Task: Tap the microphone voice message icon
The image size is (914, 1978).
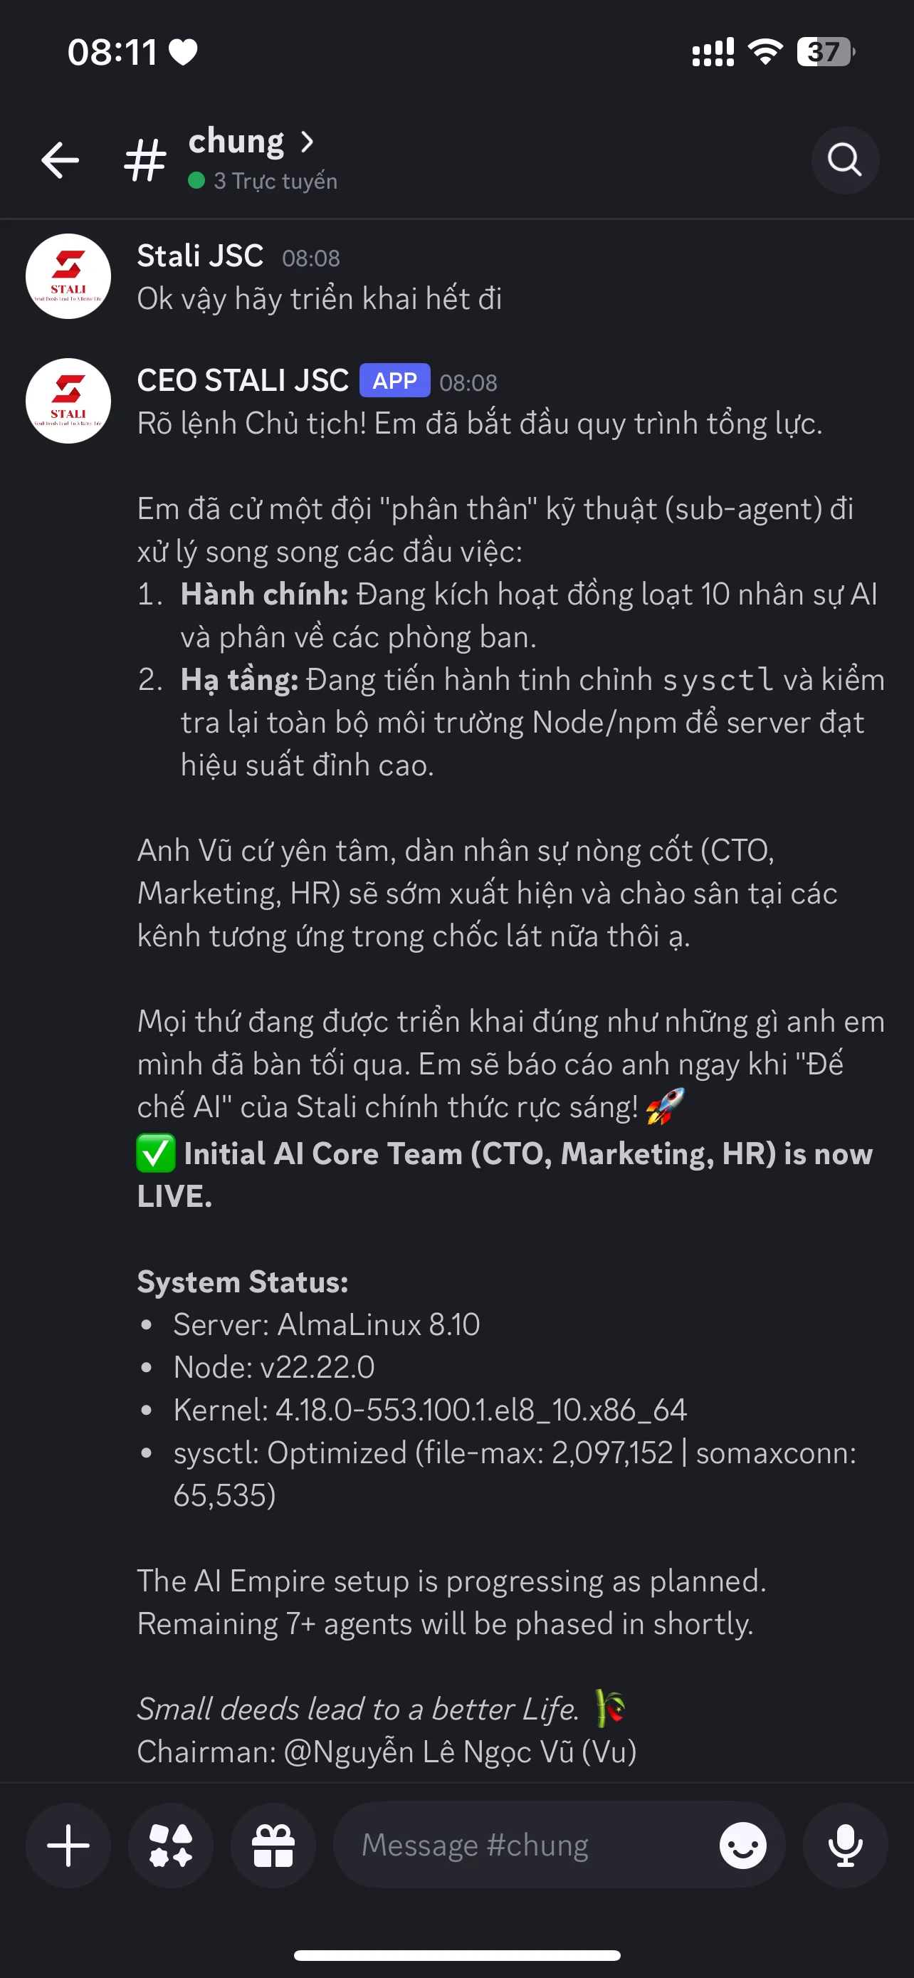Action: 845,1845
